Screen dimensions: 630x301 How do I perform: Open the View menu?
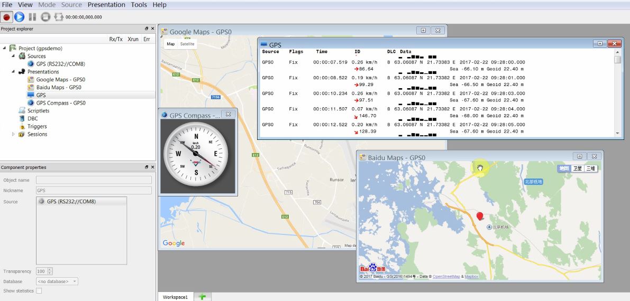(25, 5)
